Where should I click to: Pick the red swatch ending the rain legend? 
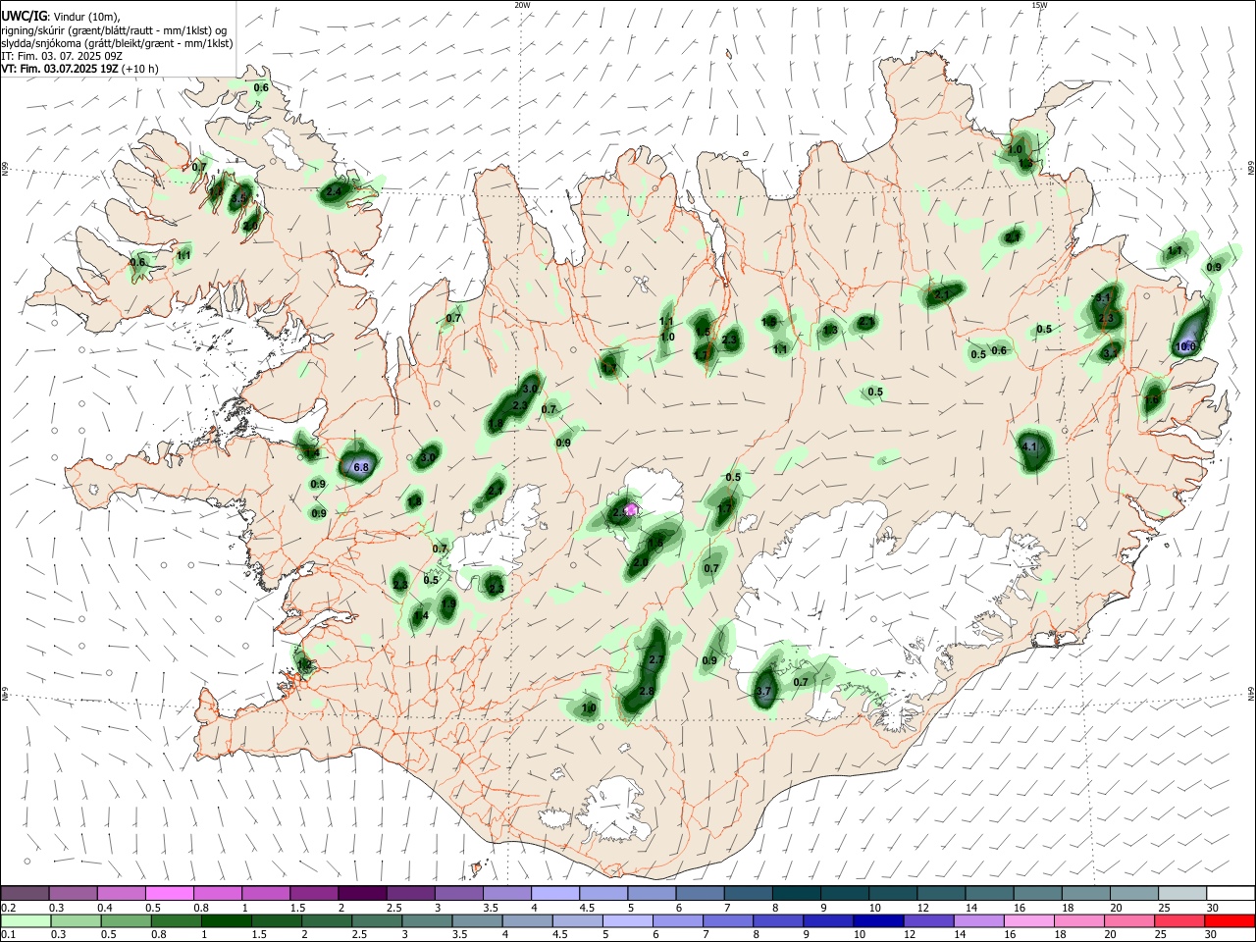point(1230,921)
